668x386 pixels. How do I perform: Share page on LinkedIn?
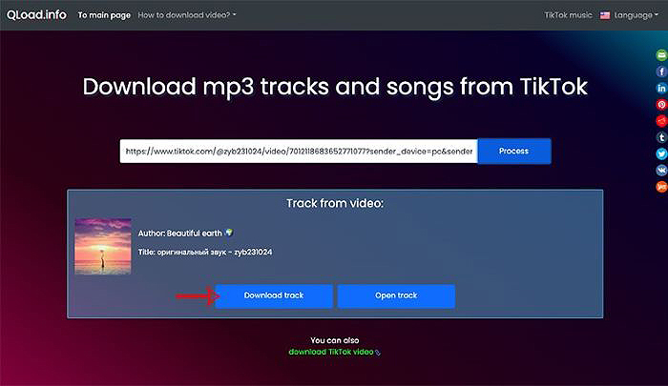pos(661,88)
